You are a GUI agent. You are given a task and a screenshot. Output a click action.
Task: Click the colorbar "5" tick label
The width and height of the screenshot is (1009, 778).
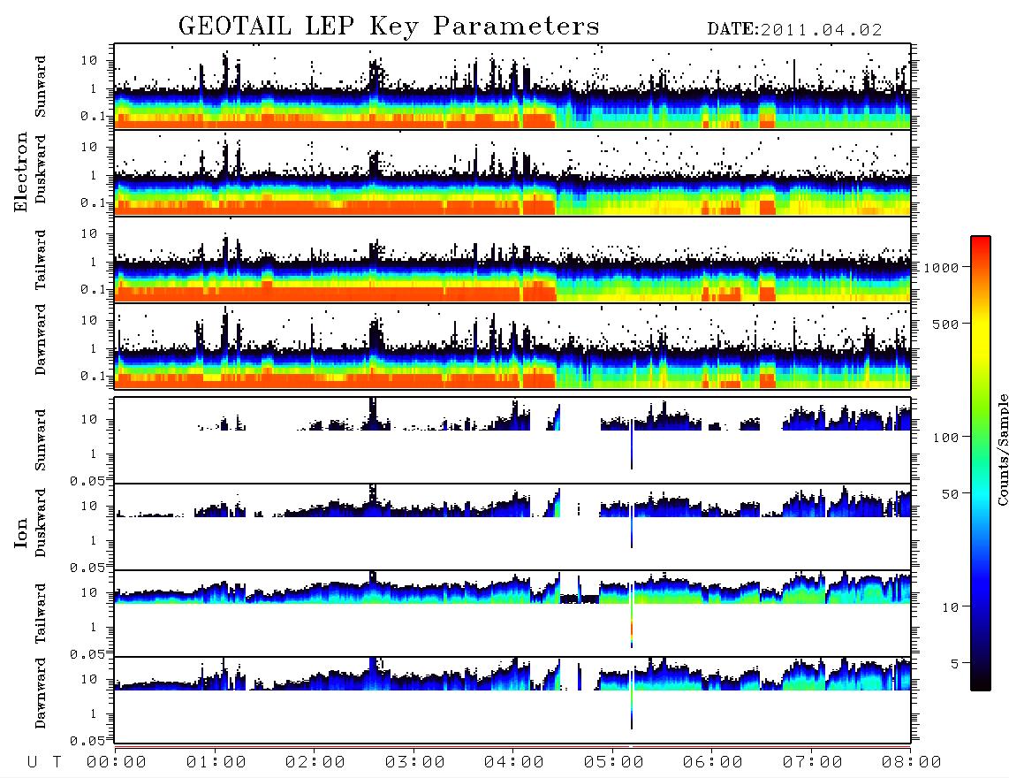point(955,664)
